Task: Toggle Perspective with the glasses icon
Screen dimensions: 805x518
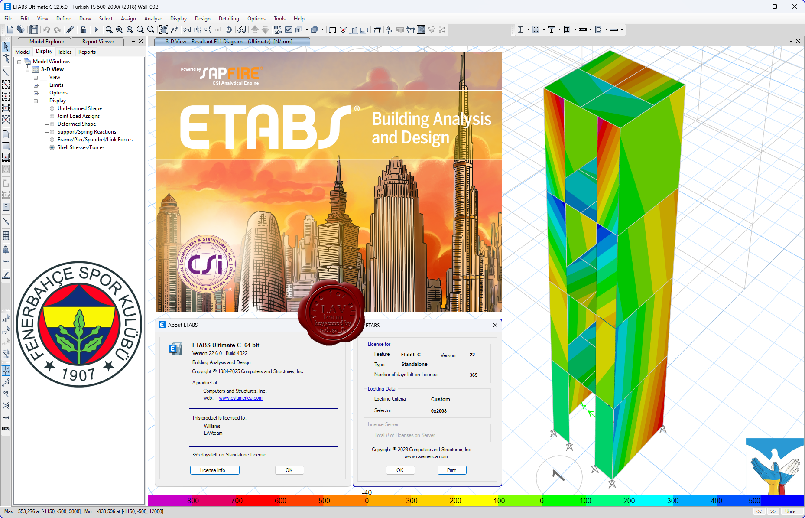Action: (242, 29)
